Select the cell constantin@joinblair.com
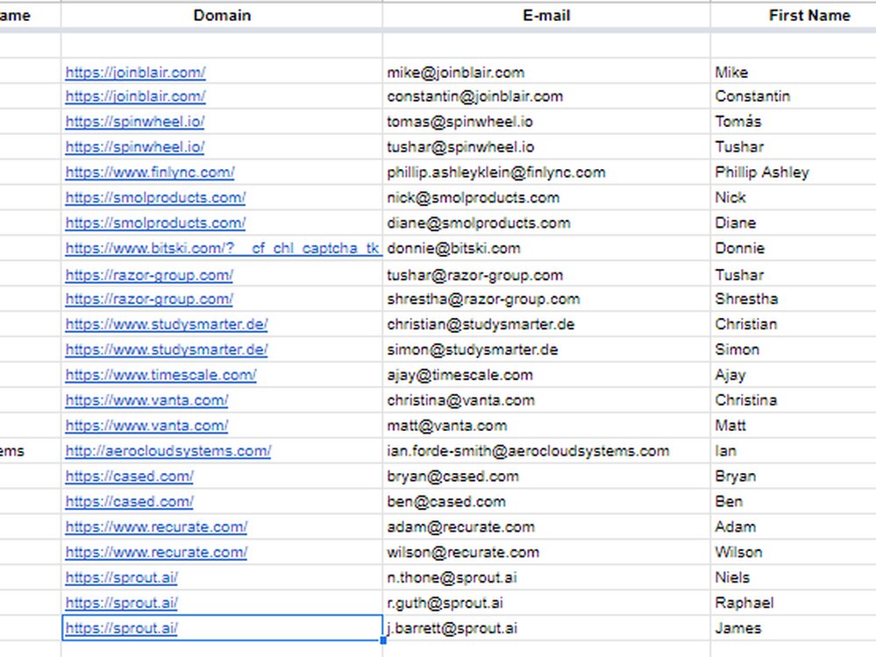 coord(546,96)
